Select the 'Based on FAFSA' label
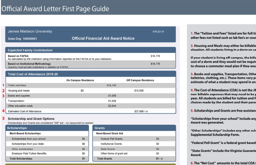Viewport: 256px width, 165px height. 18,56
